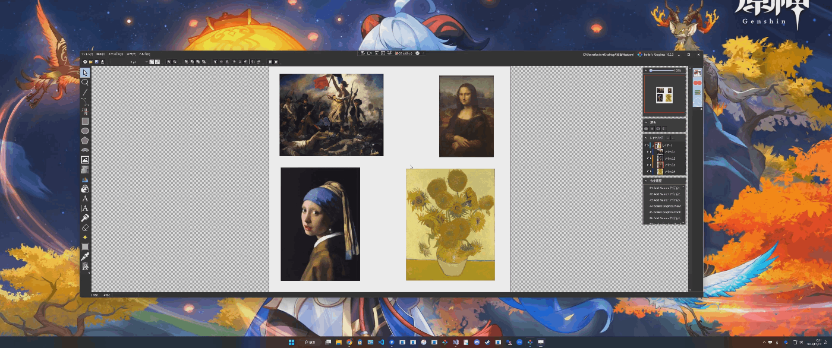Screen dimensions: 832x348
Task: Open the Help menu (ヘルプ)
Action: [x=144, y=54]
